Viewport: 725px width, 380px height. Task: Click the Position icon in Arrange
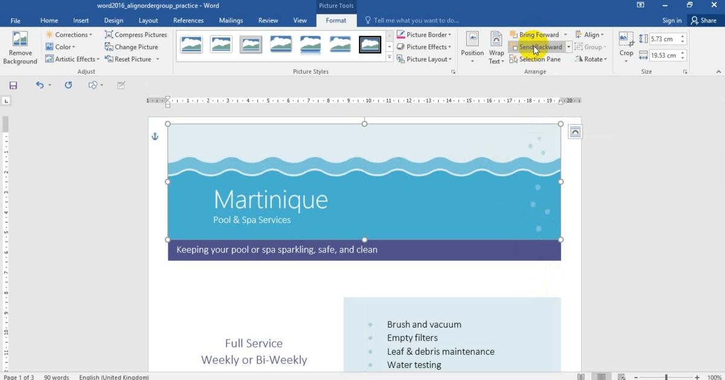[472, 48]
